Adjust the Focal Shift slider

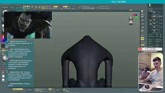click(88, 6)
